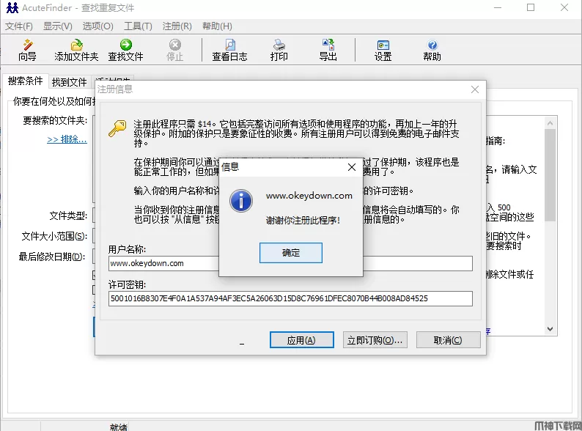Click the 打印 print toolbar icon

(x=279, y=50)
